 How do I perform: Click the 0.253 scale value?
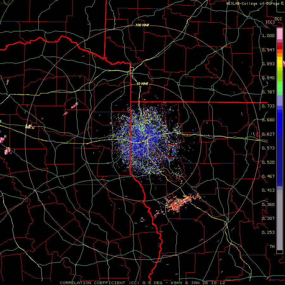(x=268, y=232)
